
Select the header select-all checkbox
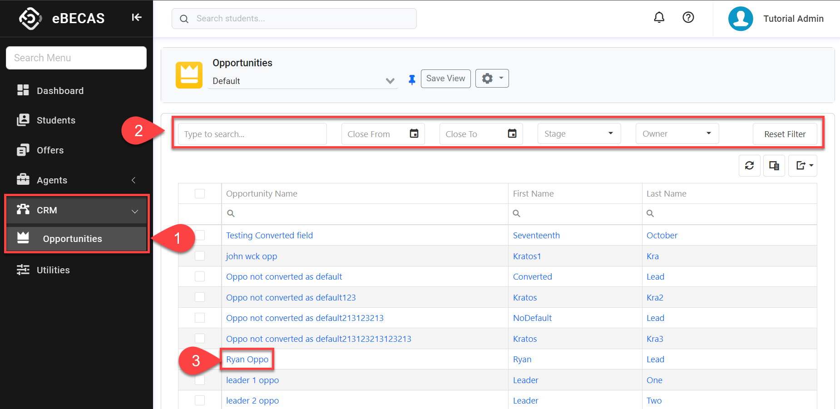(200, 194)
